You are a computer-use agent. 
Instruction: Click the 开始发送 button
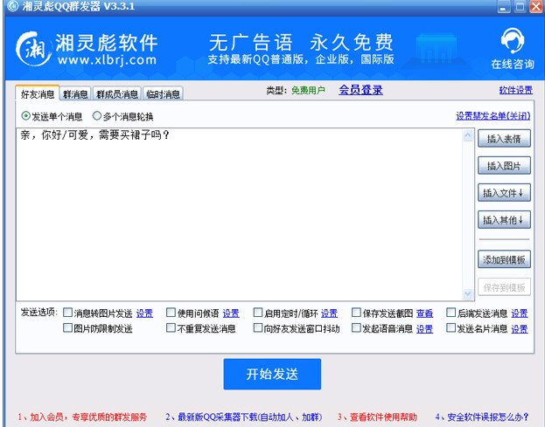[x=272, y=374]
